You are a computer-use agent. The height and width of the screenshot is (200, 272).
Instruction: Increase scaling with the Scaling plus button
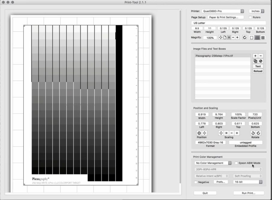coord(237,133)
